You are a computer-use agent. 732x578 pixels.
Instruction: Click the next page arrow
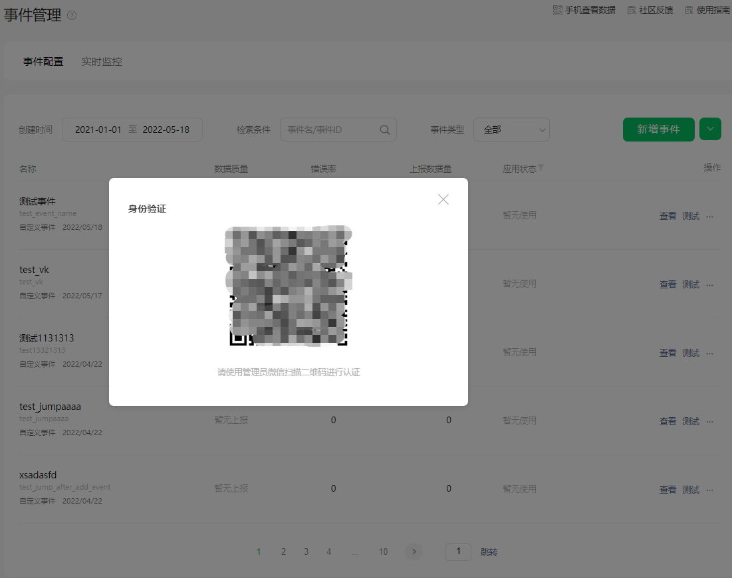(414, 552)
